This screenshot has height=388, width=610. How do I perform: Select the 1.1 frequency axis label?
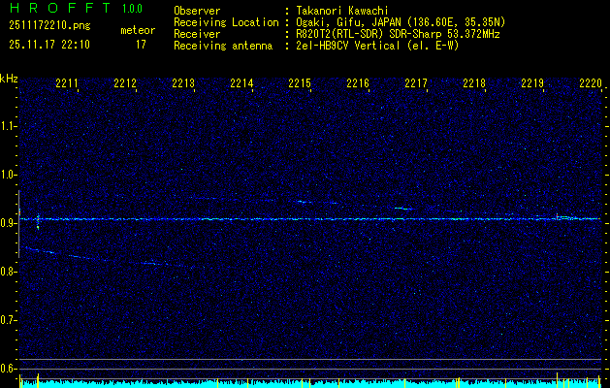point(9,126)
